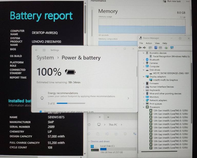Click the Cameras icon in device tree
197x158 pixels.
click(x=147, y=63)
